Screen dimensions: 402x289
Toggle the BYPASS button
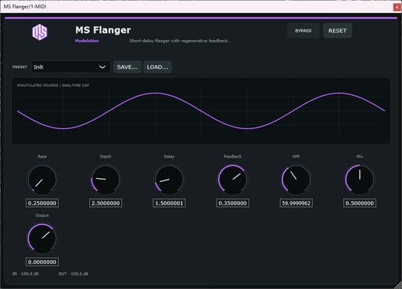tap(303, 30)
